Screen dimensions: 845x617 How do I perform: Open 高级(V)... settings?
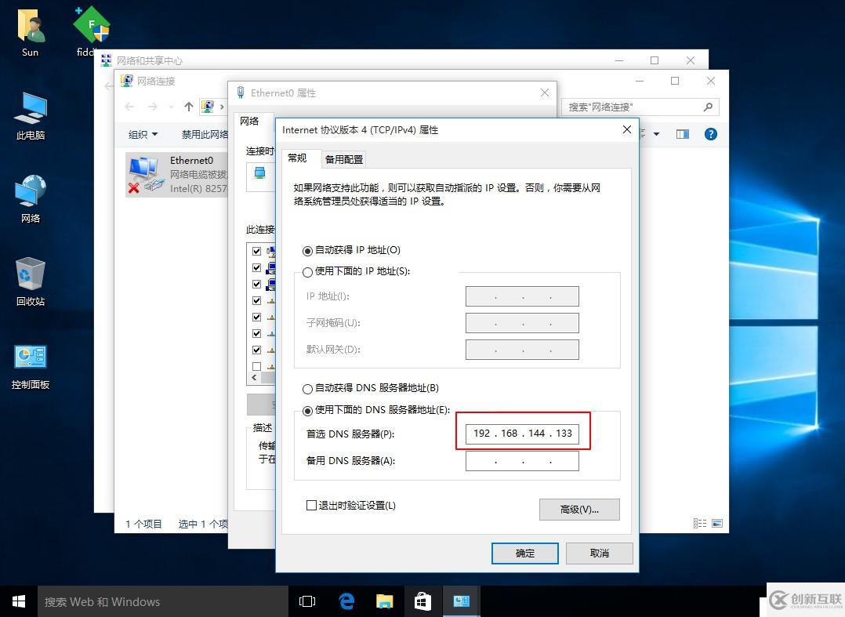click(x=579, y=510)
